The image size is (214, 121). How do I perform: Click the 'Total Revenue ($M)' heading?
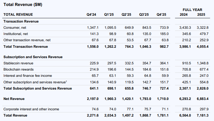(23, 5)
